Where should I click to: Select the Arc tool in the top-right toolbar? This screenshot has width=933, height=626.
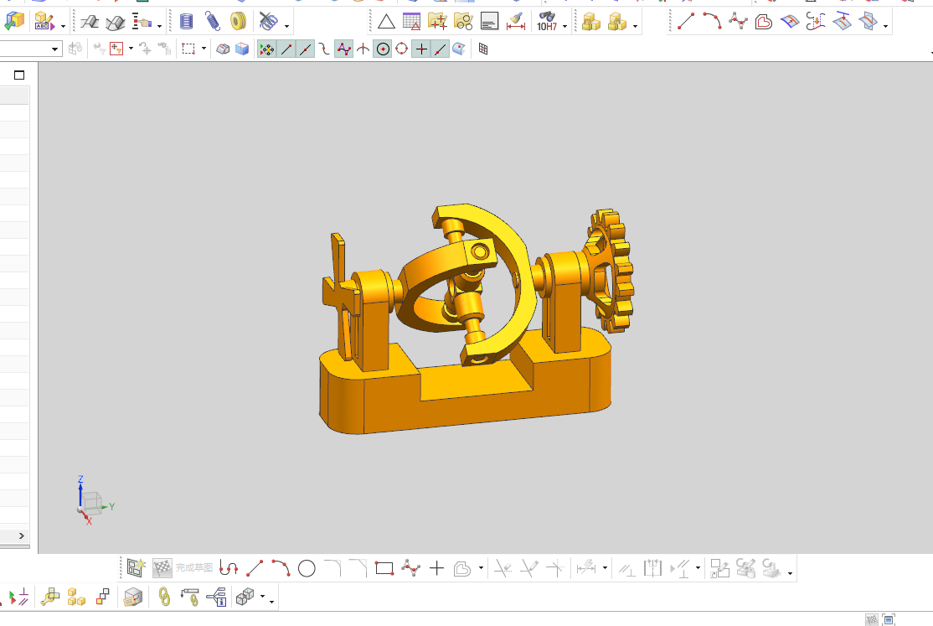[712, 22]
